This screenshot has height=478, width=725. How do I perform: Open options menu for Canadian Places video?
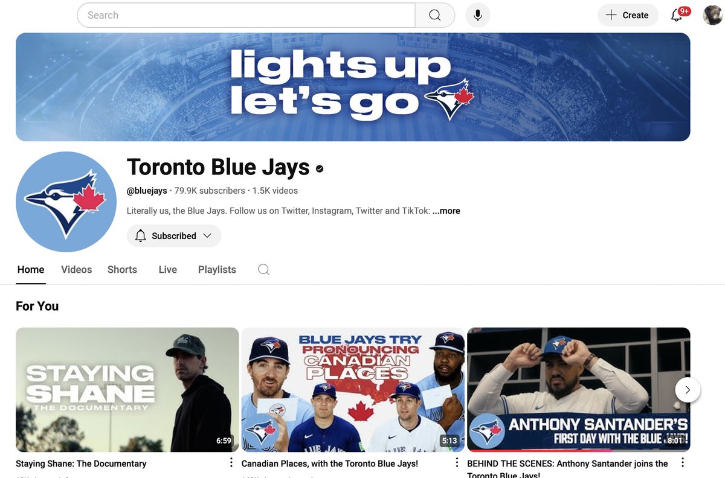tap(457, 463)
